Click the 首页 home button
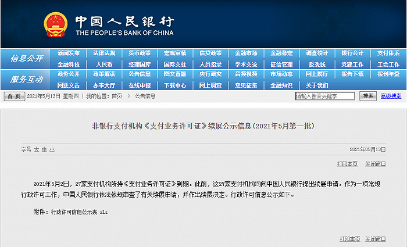Viewport: 407px width, 247px height. click(x=15, y=96)
